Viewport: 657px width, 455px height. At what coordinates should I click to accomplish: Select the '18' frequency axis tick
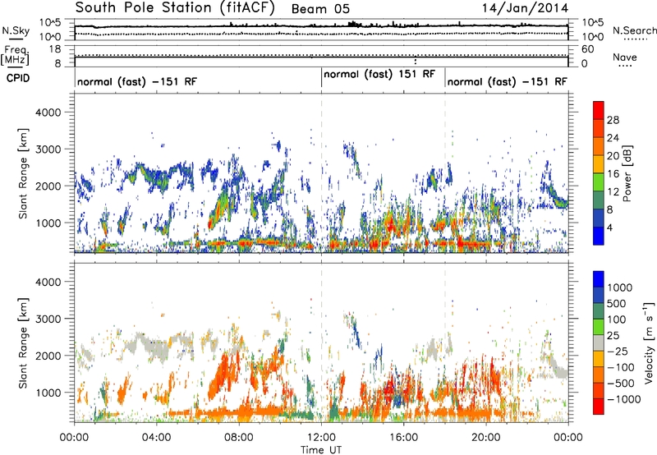[55, 49]
